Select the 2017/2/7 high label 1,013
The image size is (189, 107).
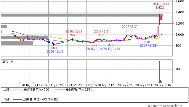[128, 30]
